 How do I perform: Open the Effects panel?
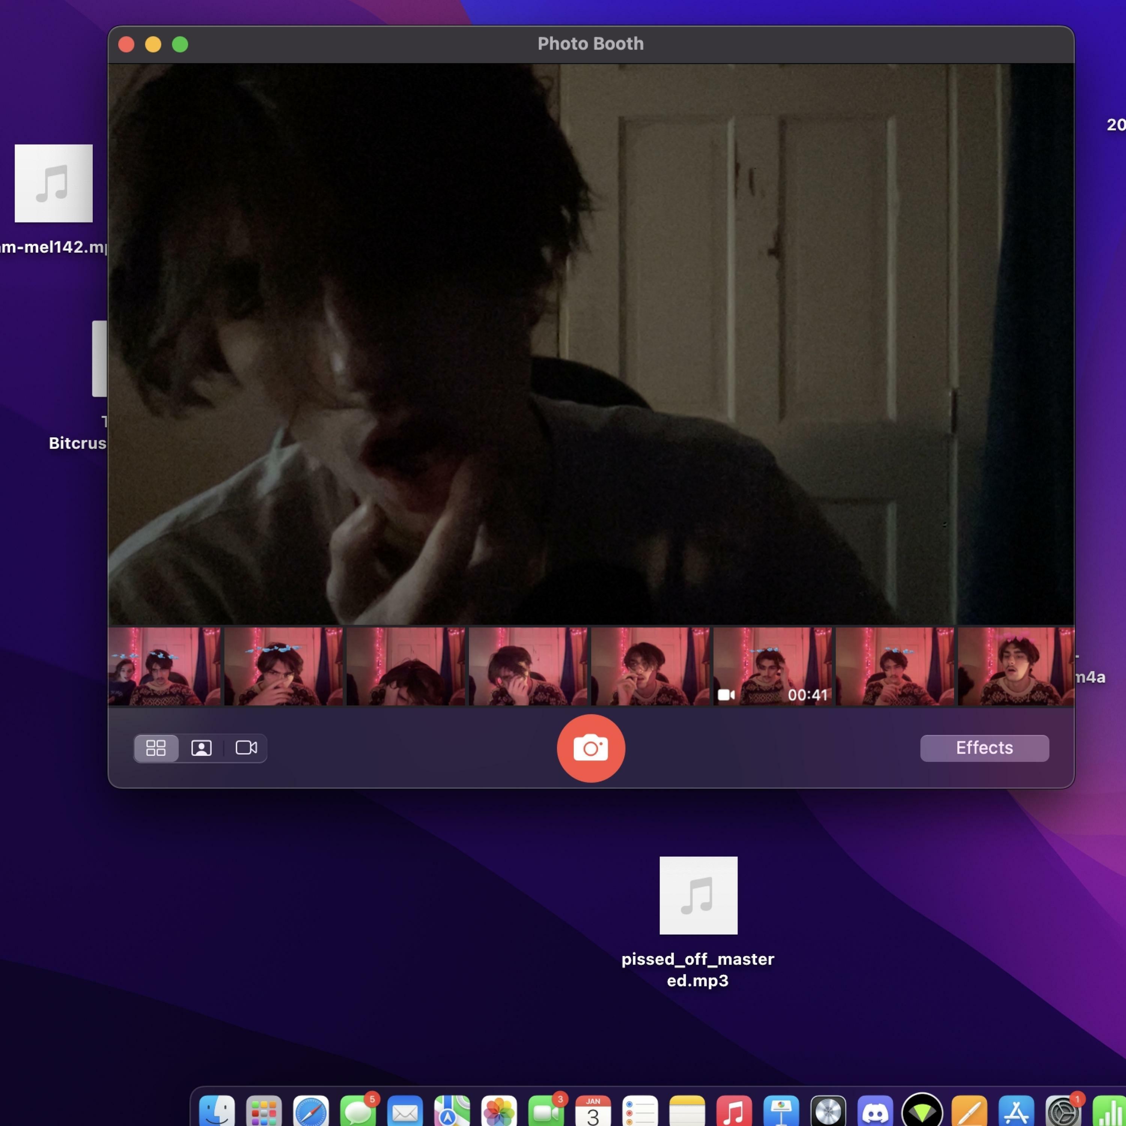pyautogui.click(x=984, y=748)
